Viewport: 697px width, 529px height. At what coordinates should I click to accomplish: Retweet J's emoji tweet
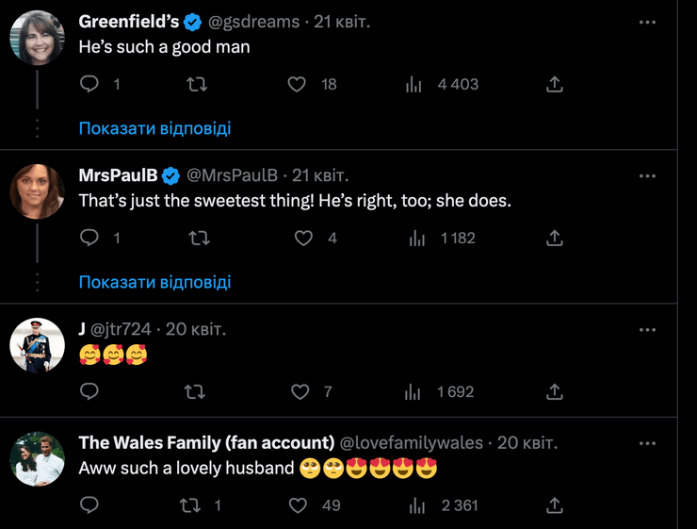tap(195, 391)
